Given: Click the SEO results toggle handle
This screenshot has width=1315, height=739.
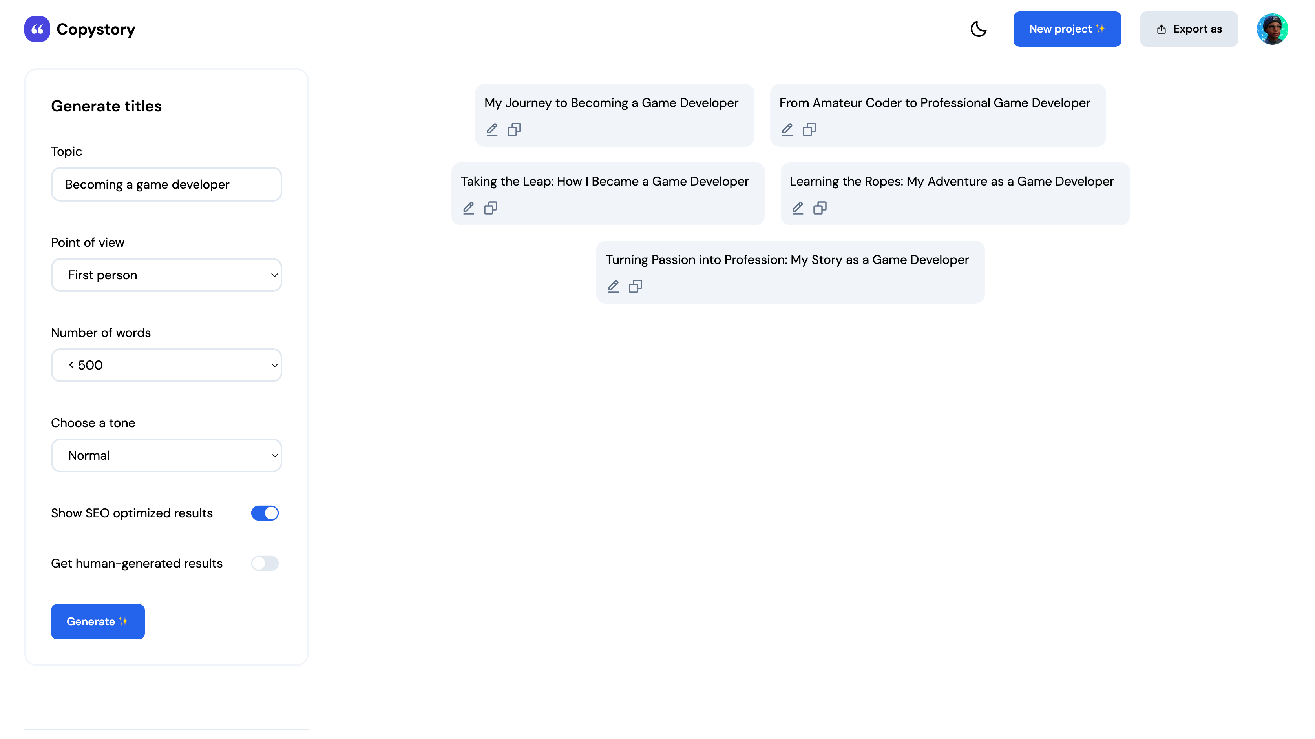Looking at the screenshot, I should pyautogui.click(x=270, y=513).
